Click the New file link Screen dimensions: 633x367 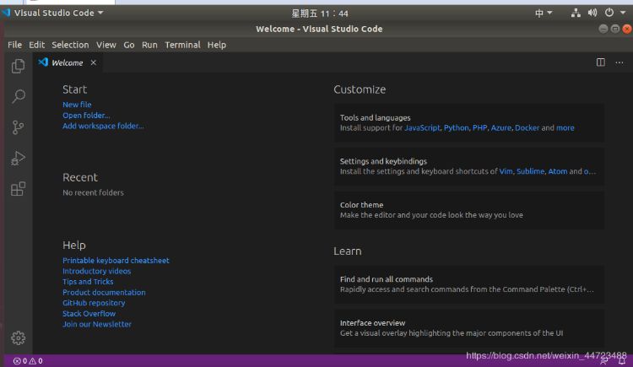pyautogui.click(x=77, y=105)
